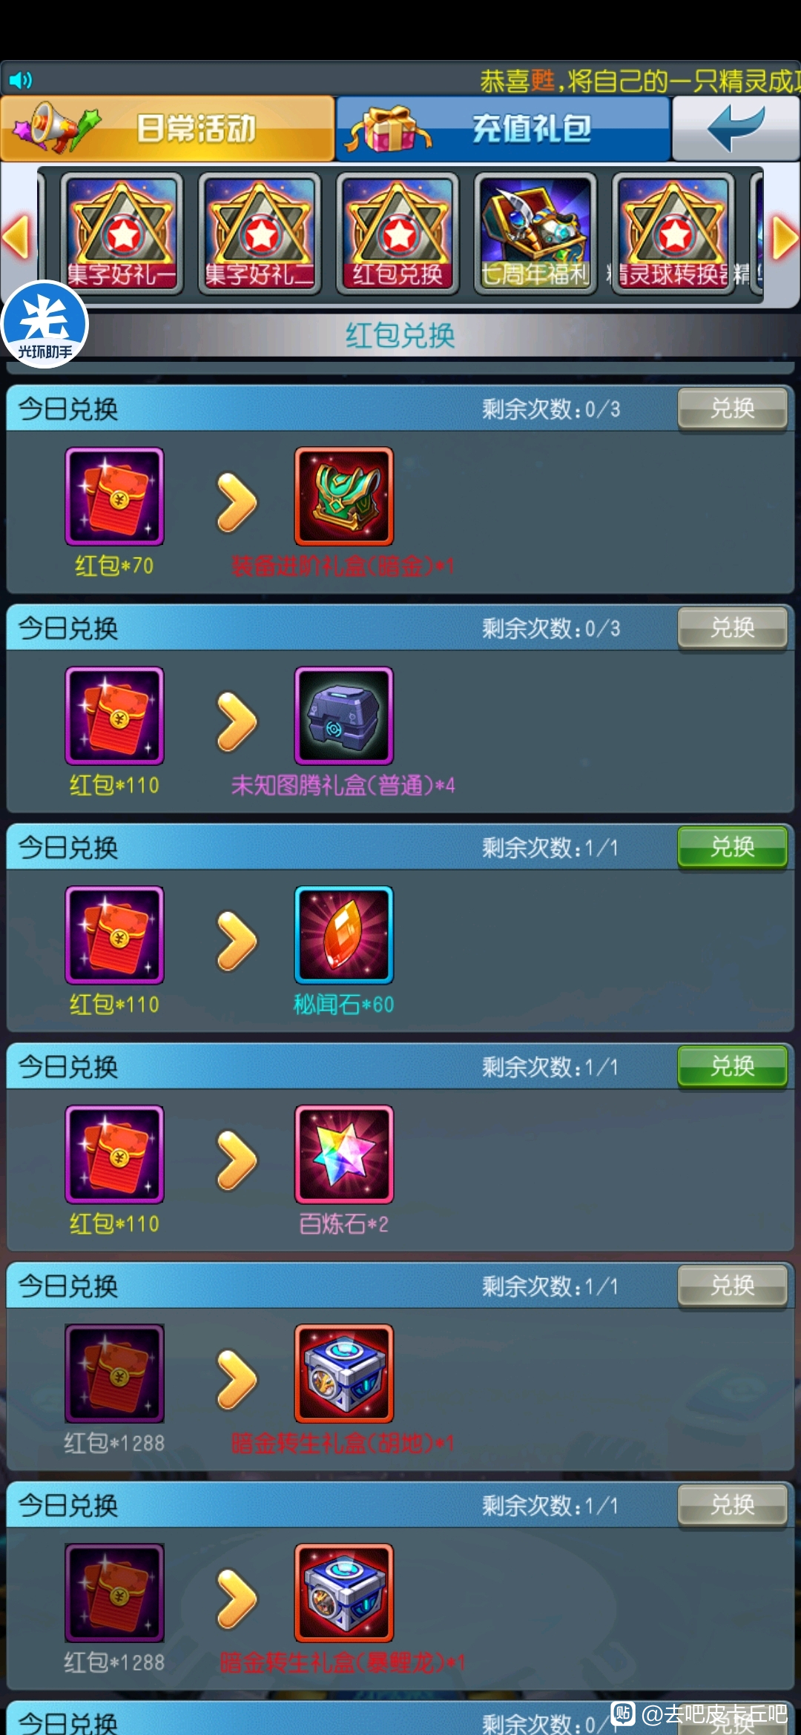Tap the rainbow 百炼石 star icon

pos(344,1154)
